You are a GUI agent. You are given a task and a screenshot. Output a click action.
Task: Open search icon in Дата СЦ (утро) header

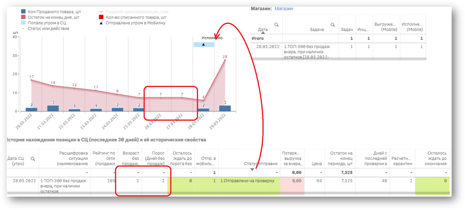click(x=32, y=159)
